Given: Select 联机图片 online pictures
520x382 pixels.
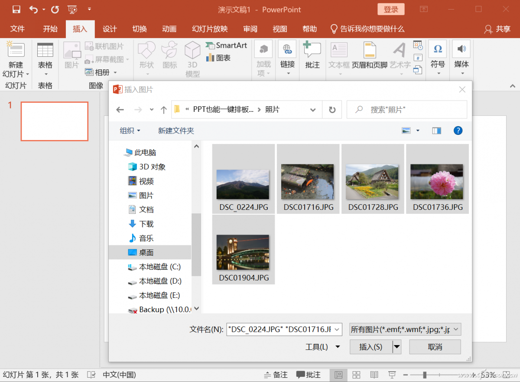Looking at the screenshot, I should [104, 46].
